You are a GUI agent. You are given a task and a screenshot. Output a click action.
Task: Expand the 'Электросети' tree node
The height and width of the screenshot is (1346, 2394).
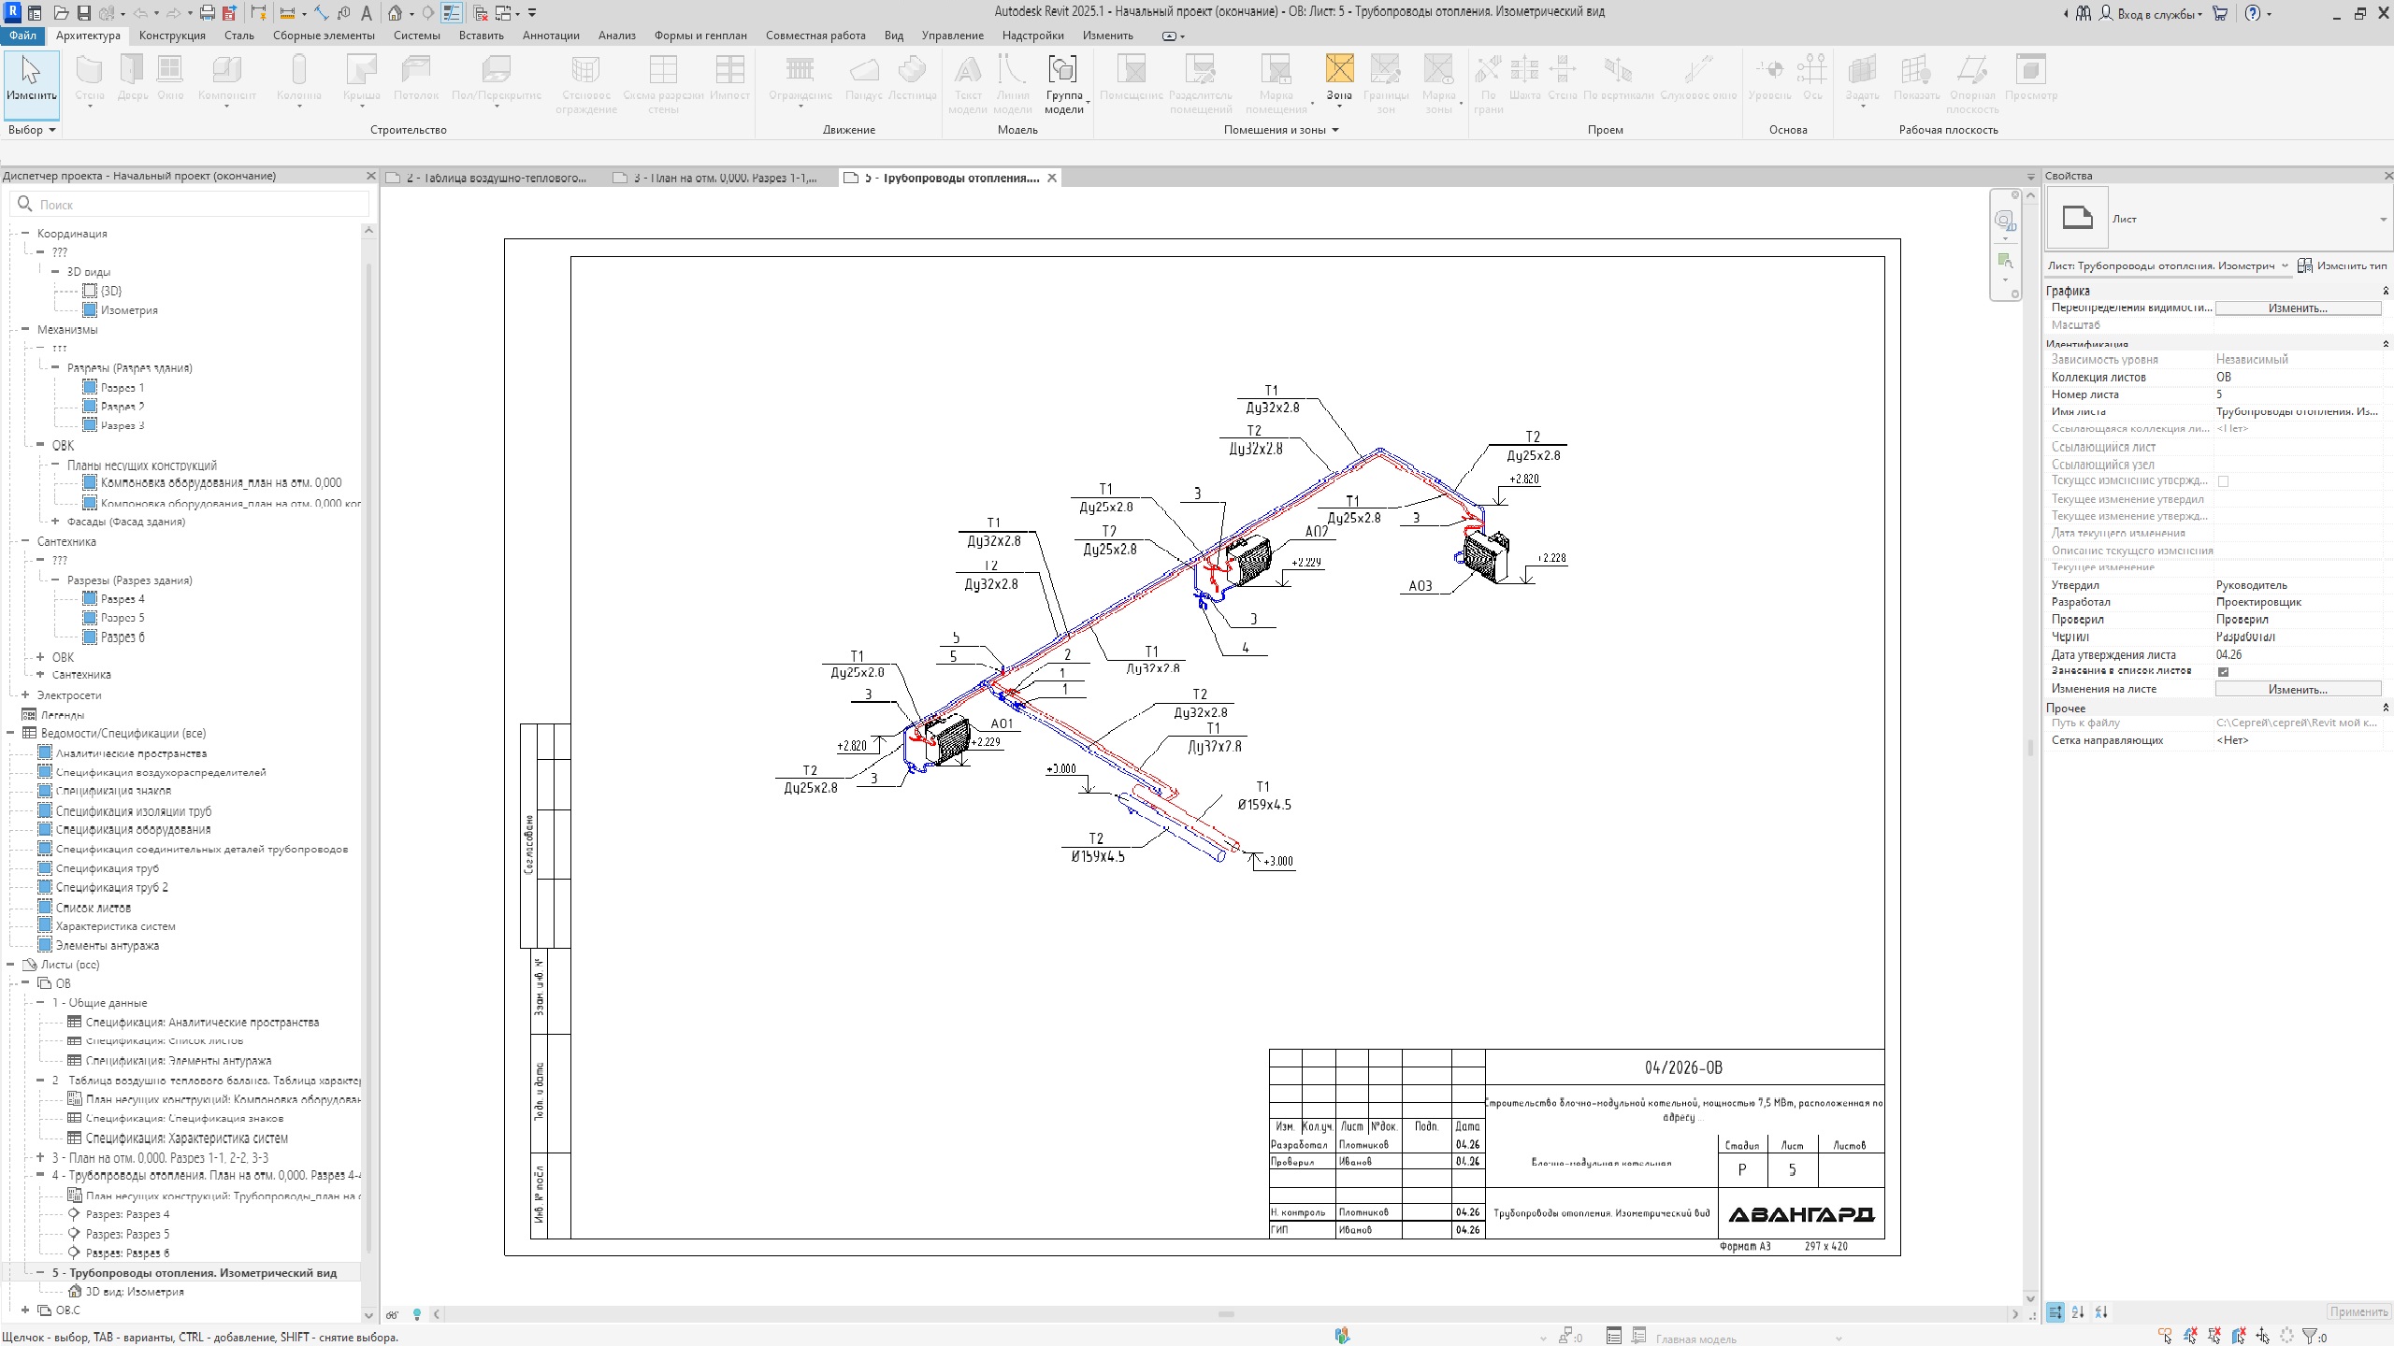click(25, 694)
